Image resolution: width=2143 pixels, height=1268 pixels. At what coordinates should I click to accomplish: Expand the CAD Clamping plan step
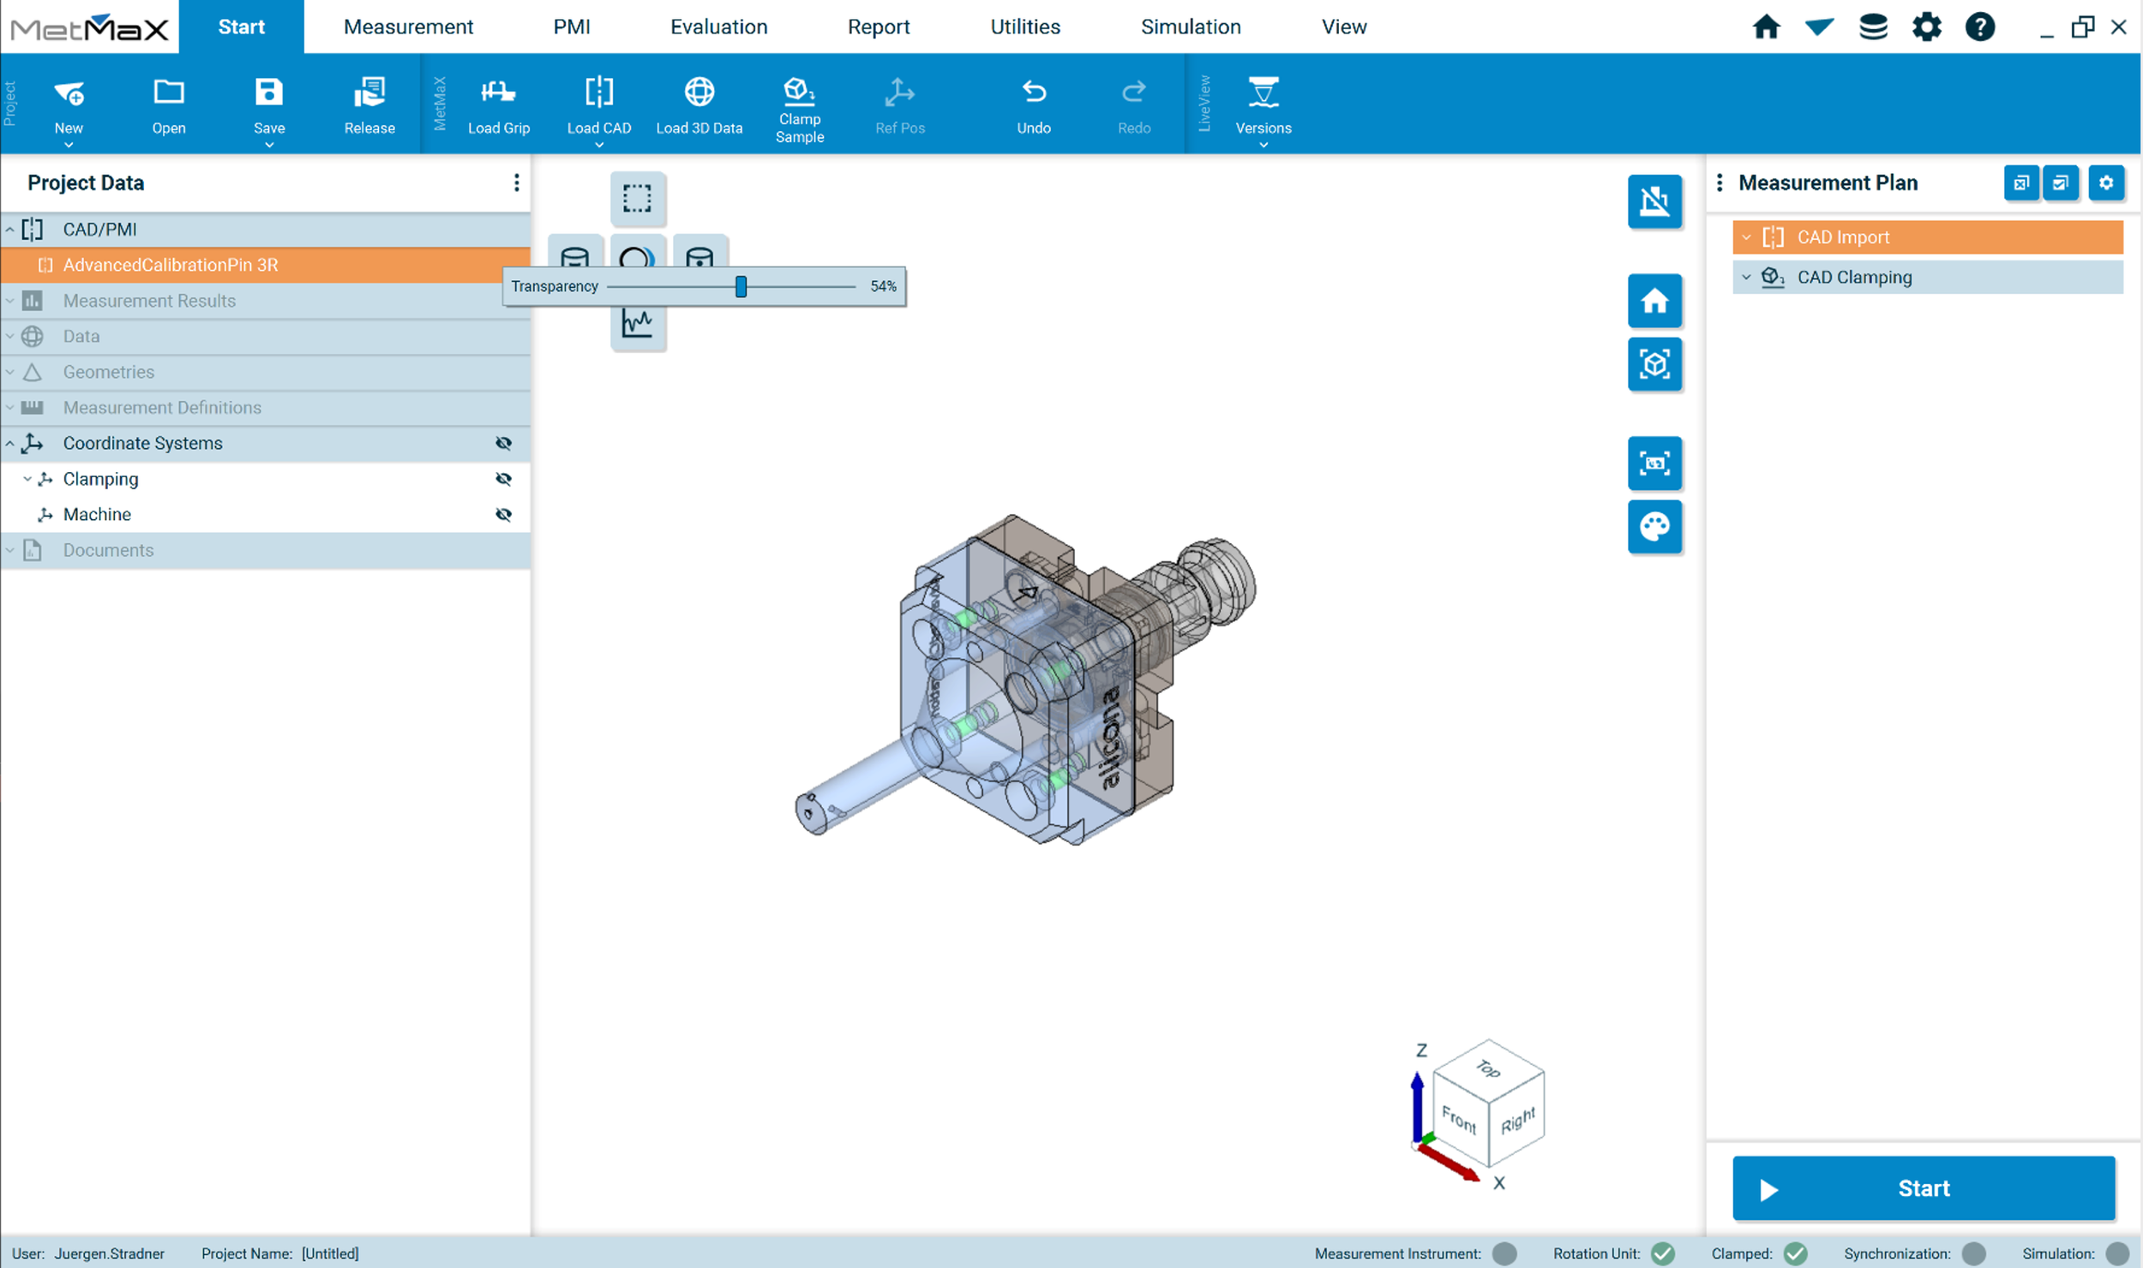pos(1746,277)
